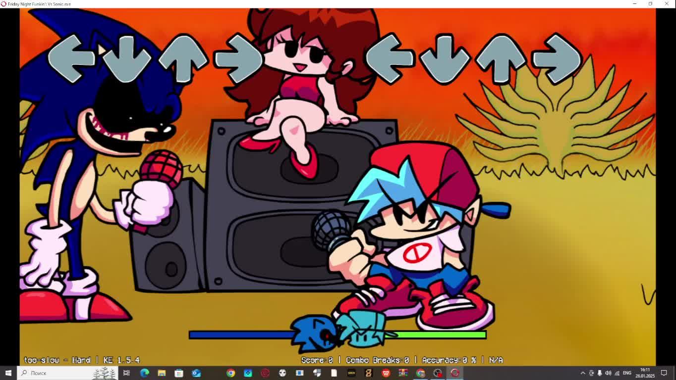
Task: Click the player's left arrow receptor
Action: point(389,59)
